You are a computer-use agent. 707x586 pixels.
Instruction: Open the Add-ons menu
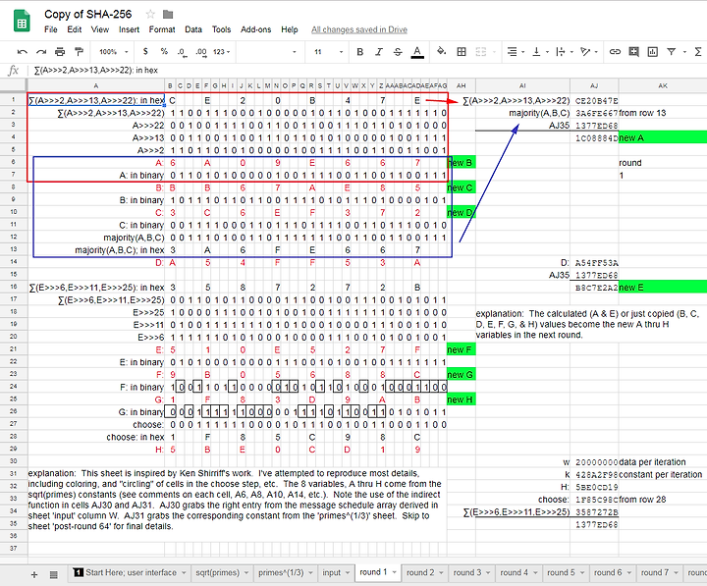[255, 29]
